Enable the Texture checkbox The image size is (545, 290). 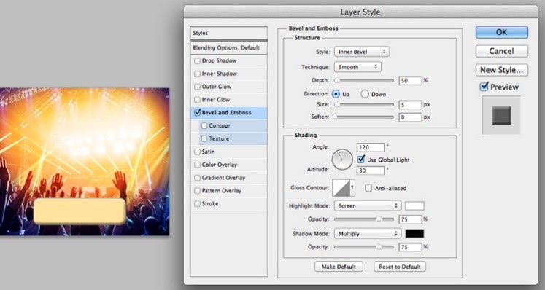[204, 138]
